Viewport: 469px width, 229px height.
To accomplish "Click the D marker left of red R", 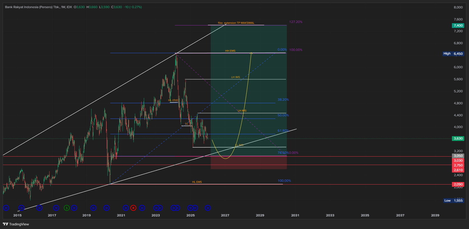I will [126, 208].
